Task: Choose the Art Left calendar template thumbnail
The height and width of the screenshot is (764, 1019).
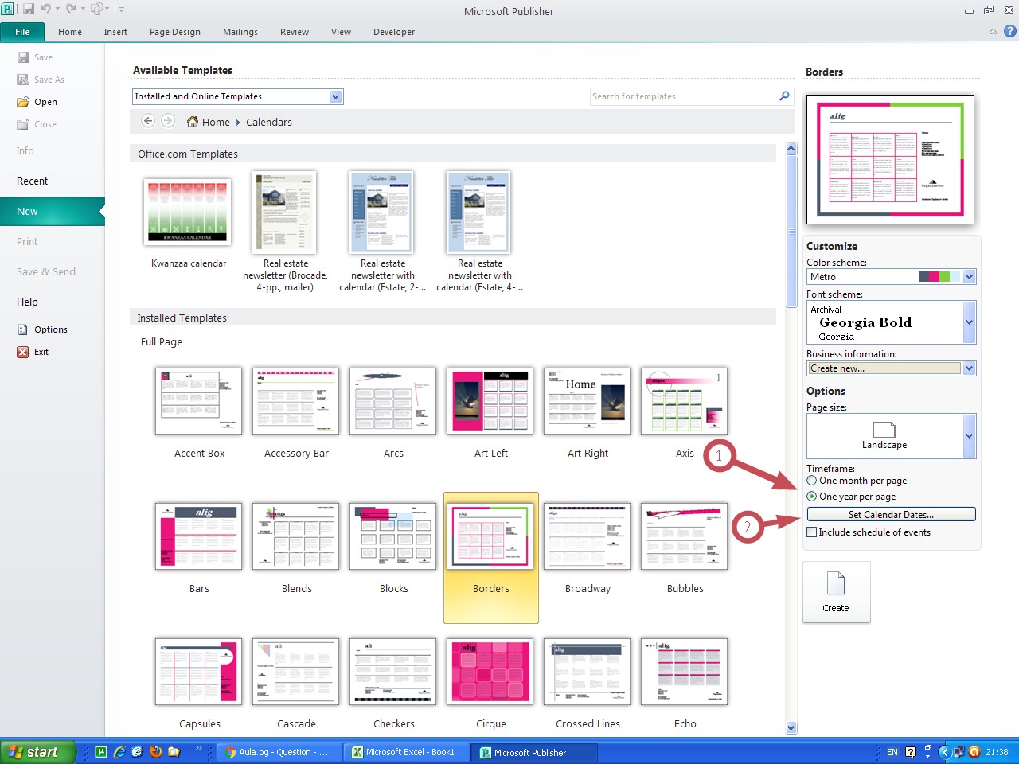Action: (490, 401)
